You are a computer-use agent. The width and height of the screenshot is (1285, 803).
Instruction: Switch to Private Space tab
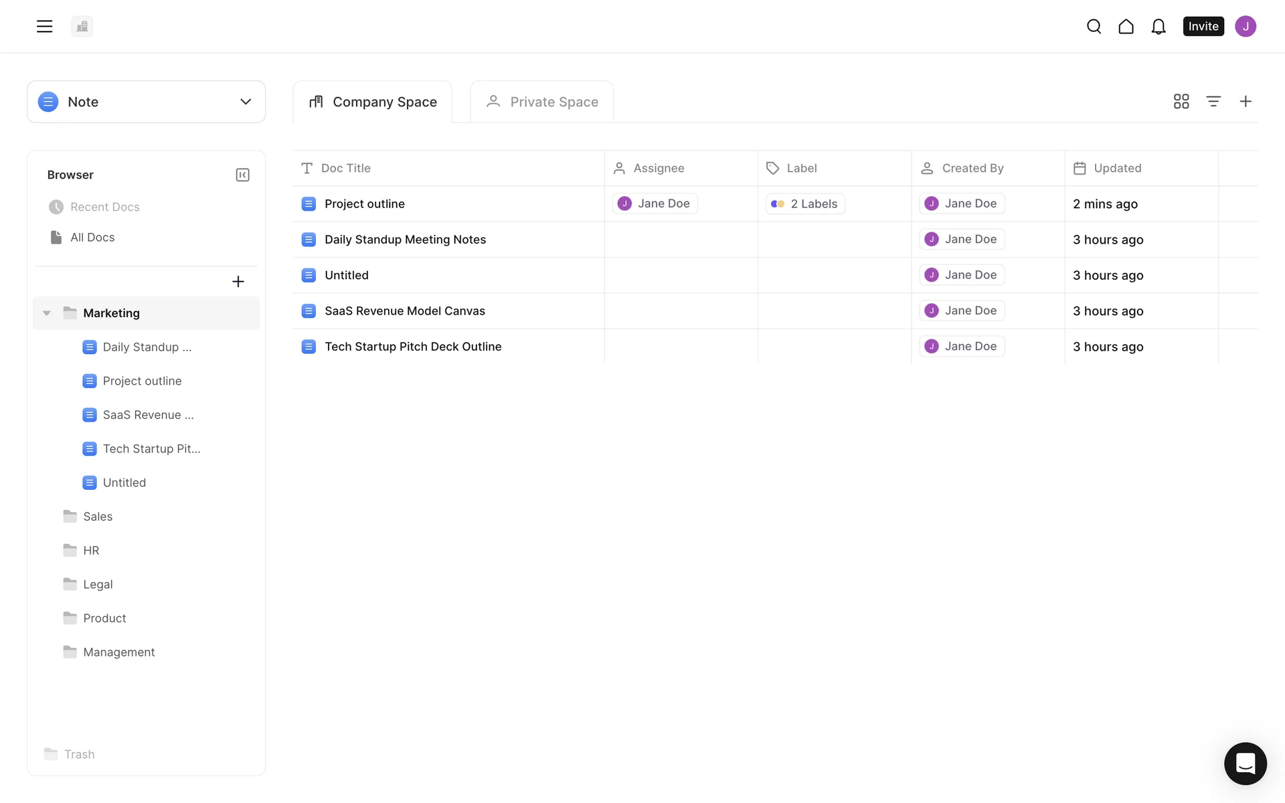541,102
